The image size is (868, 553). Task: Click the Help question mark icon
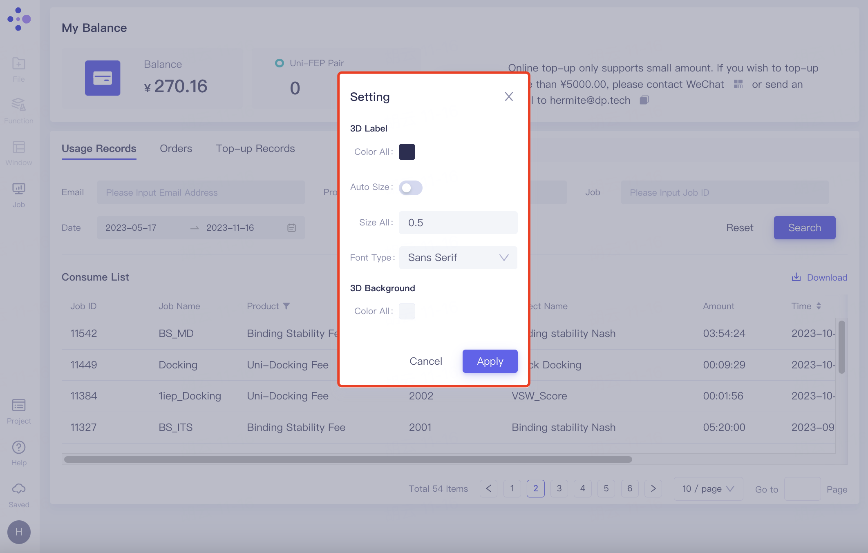click(19, 448)
